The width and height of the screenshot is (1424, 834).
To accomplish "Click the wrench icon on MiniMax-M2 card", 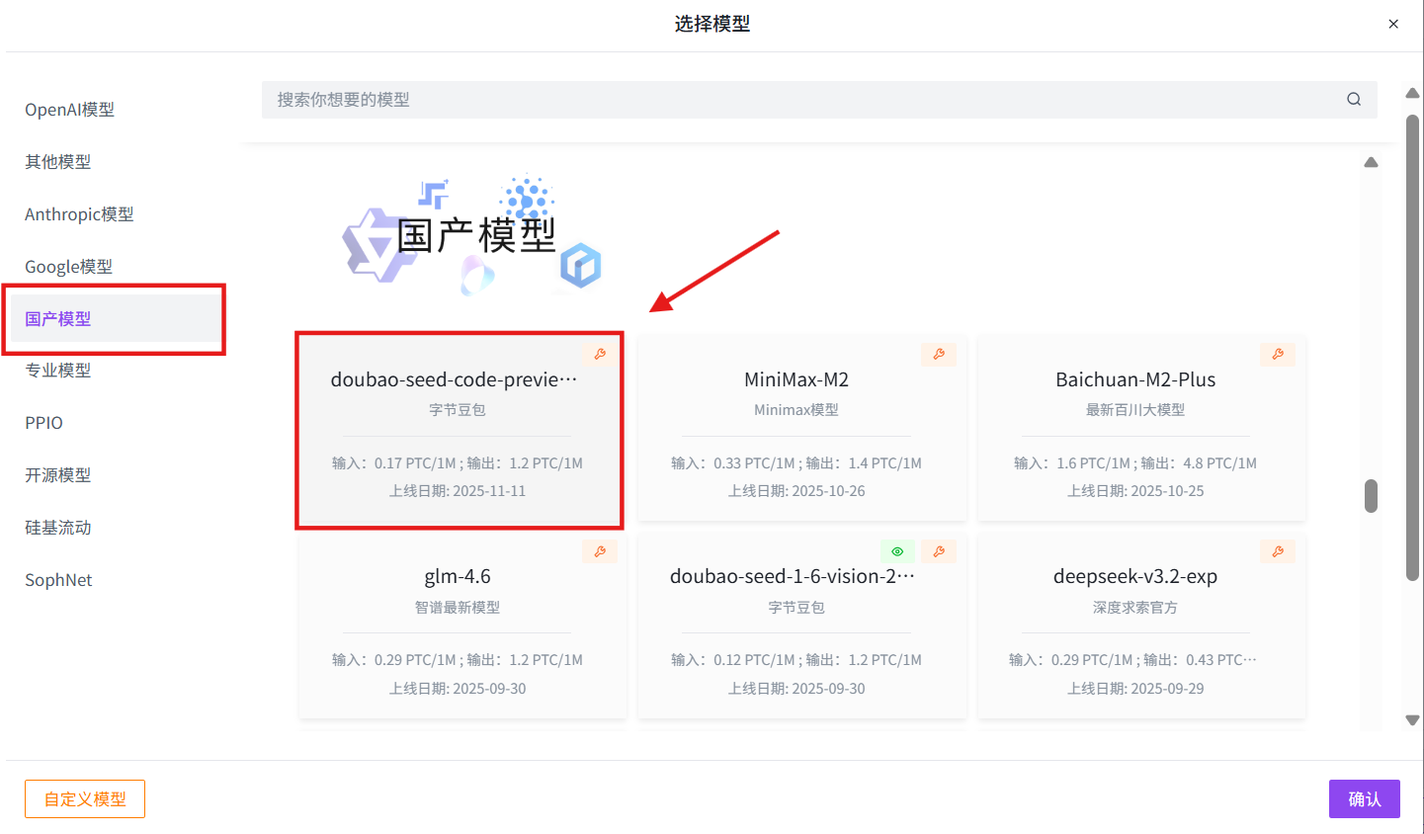I will tap(939, 354).
